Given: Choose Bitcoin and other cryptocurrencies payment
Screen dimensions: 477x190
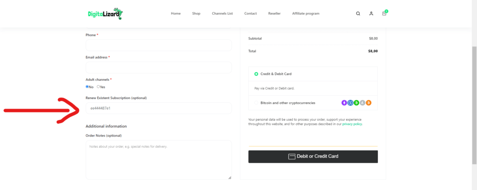Looking at the screenshot, I should 256,103.
